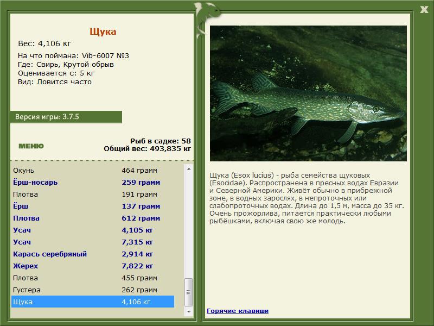Open the Горячие клавиши link
Image resolution: width=434 pixels, height=326 pixels.
pyautogui.click(x=238, y=311)
